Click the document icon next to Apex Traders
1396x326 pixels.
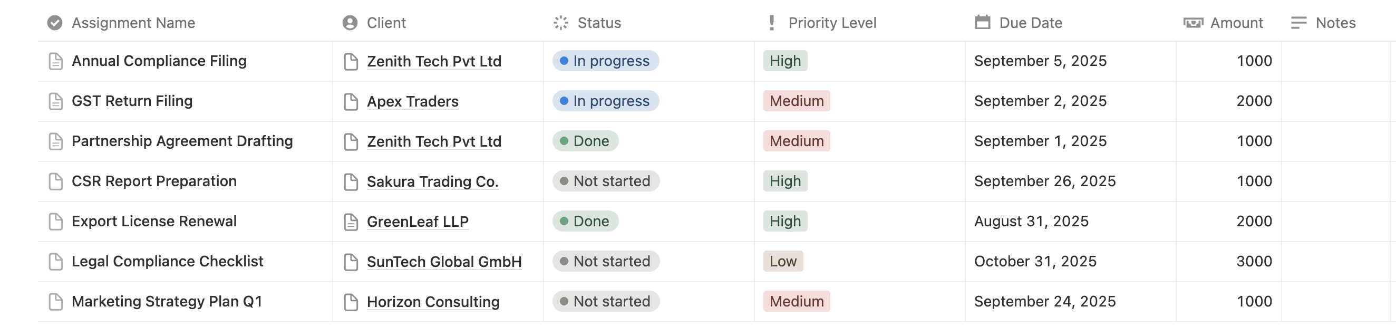351,101
